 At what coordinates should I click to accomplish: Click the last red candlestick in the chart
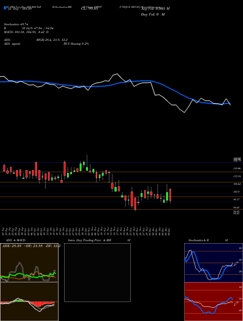coord(170,195)
